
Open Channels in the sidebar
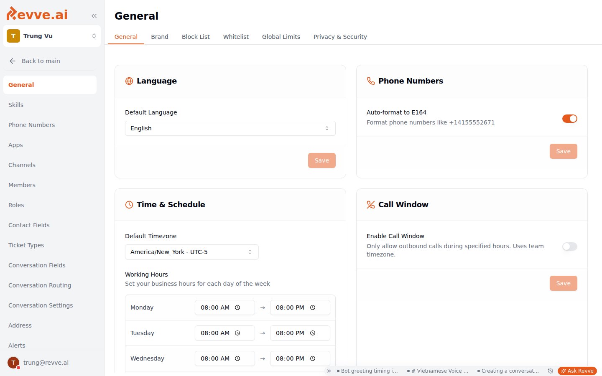(50, 165)
